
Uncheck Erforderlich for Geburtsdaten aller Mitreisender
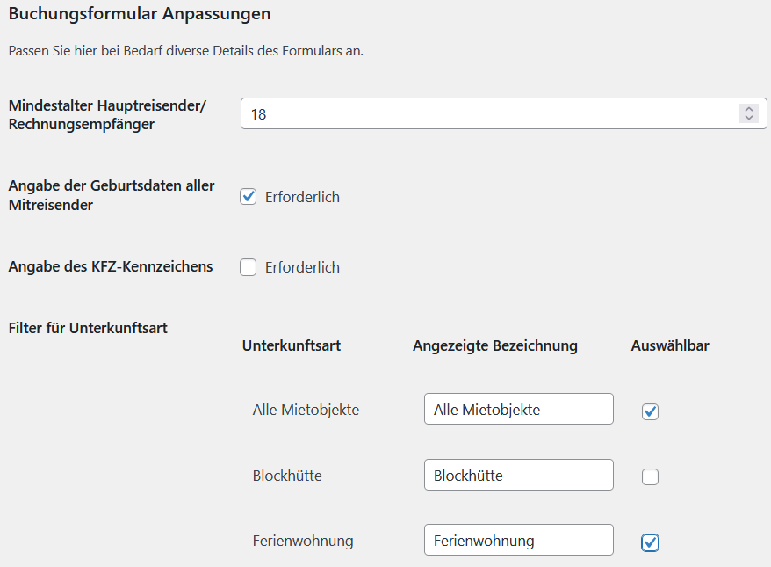coord(249,197)
